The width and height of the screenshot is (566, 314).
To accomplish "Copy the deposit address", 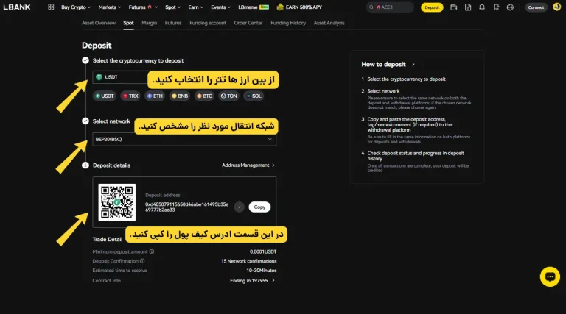I will (x=259, y=207).
